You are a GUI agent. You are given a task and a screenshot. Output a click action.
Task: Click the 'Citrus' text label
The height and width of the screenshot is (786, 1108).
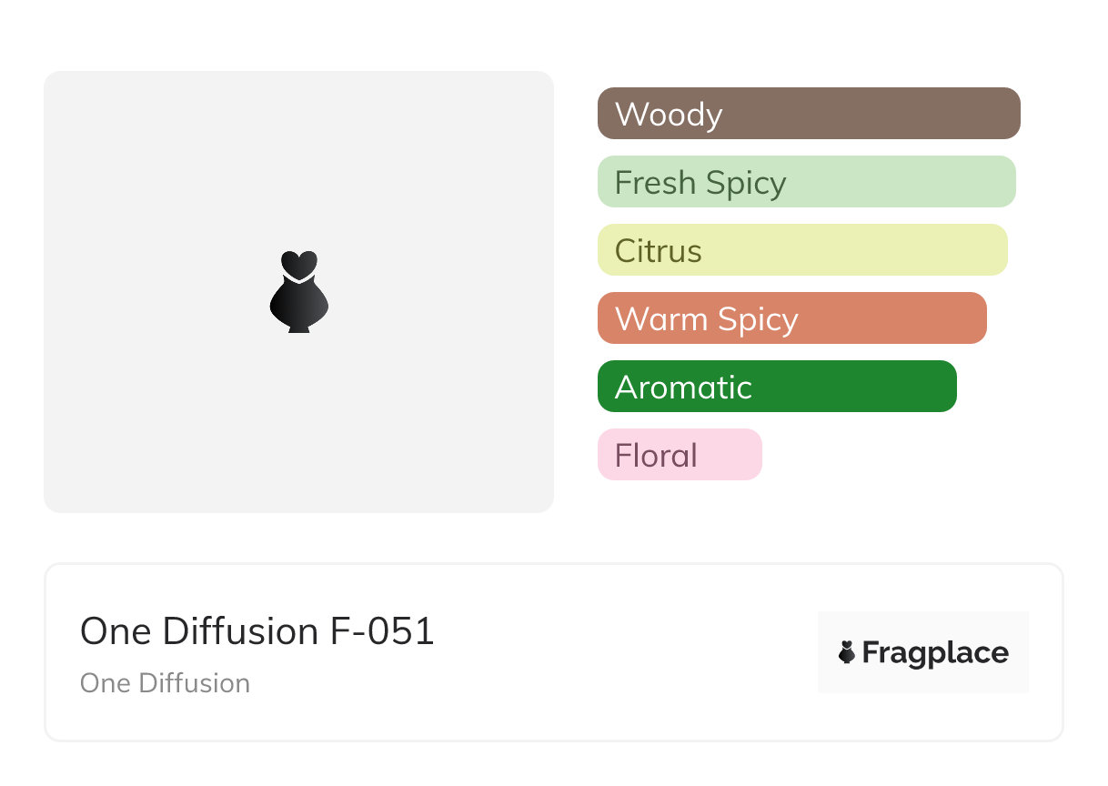tap(659, 251)
